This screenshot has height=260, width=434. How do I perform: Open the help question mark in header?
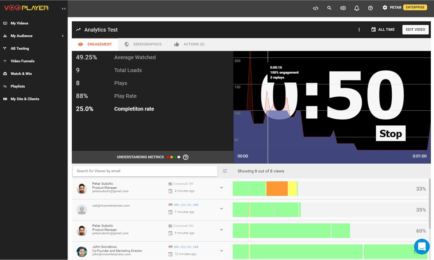pyautogui.click(x=370, y=8)
